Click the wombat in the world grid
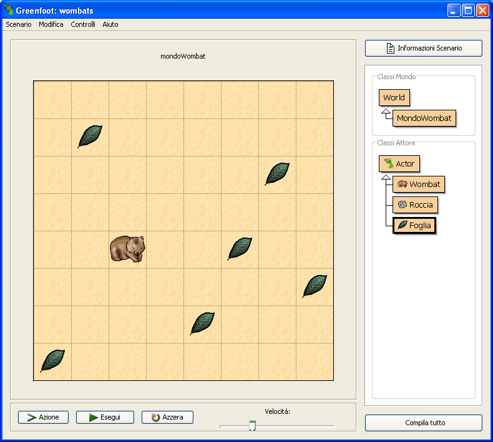This screenshot has height=442, width=493. coord(127,249)
